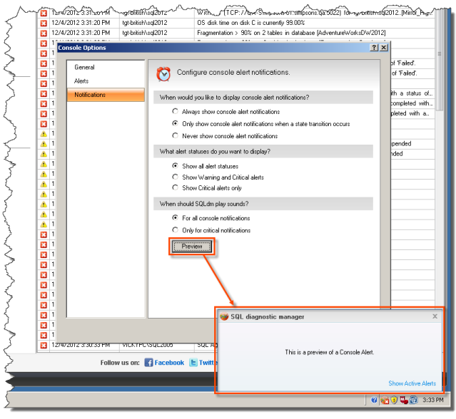The height and width of the screenshot is (419, 456).
Task: Click the 3:33 PM taskbar clock
Action: [x=433, y=400]
